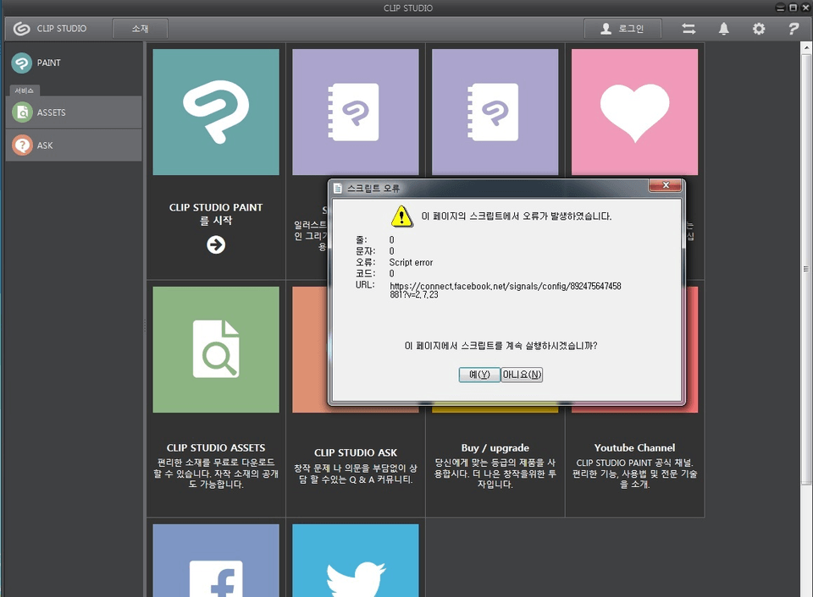
Task: Open the Facebook tile
Action: tap(216, 561)
